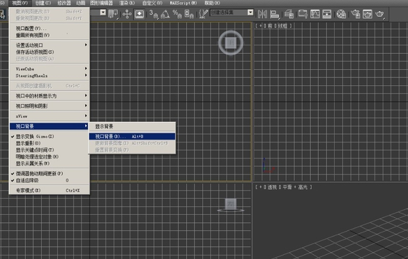Toggle 明暗处理选定对象 menu option
This screenshot has width=408, height=259.
(x=50, y=157)
